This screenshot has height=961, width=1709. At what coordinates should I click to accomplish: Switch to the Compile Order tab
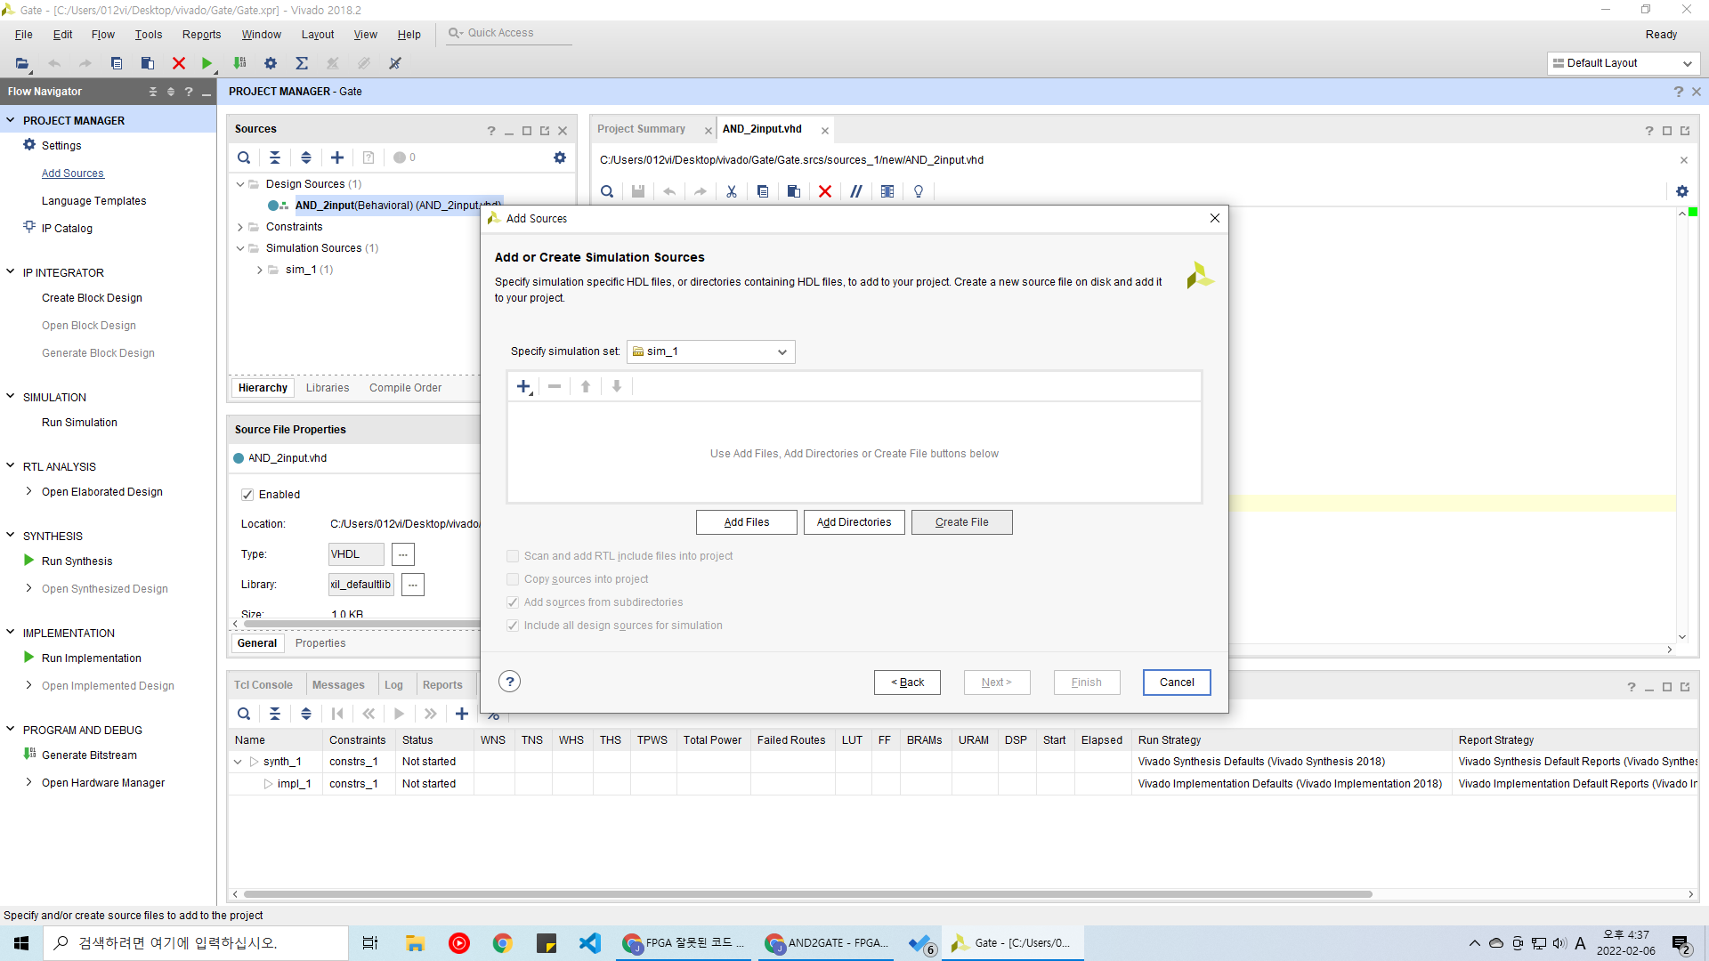pos(405,388)
